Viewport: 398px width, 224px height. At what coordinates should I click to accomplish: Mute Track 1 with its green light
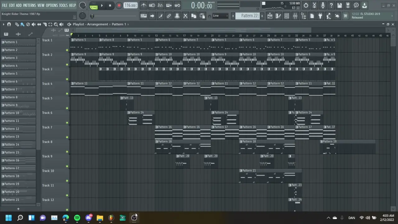pos(67,50)
